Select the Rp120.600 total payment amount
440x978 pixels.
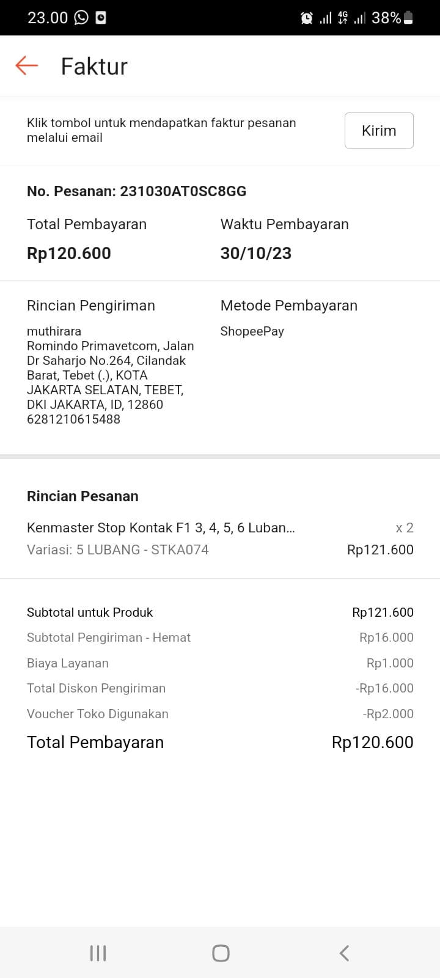tap(69, 253)
